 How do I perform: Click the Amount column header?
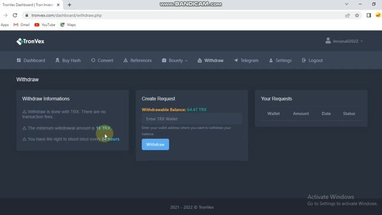(301, 113)
